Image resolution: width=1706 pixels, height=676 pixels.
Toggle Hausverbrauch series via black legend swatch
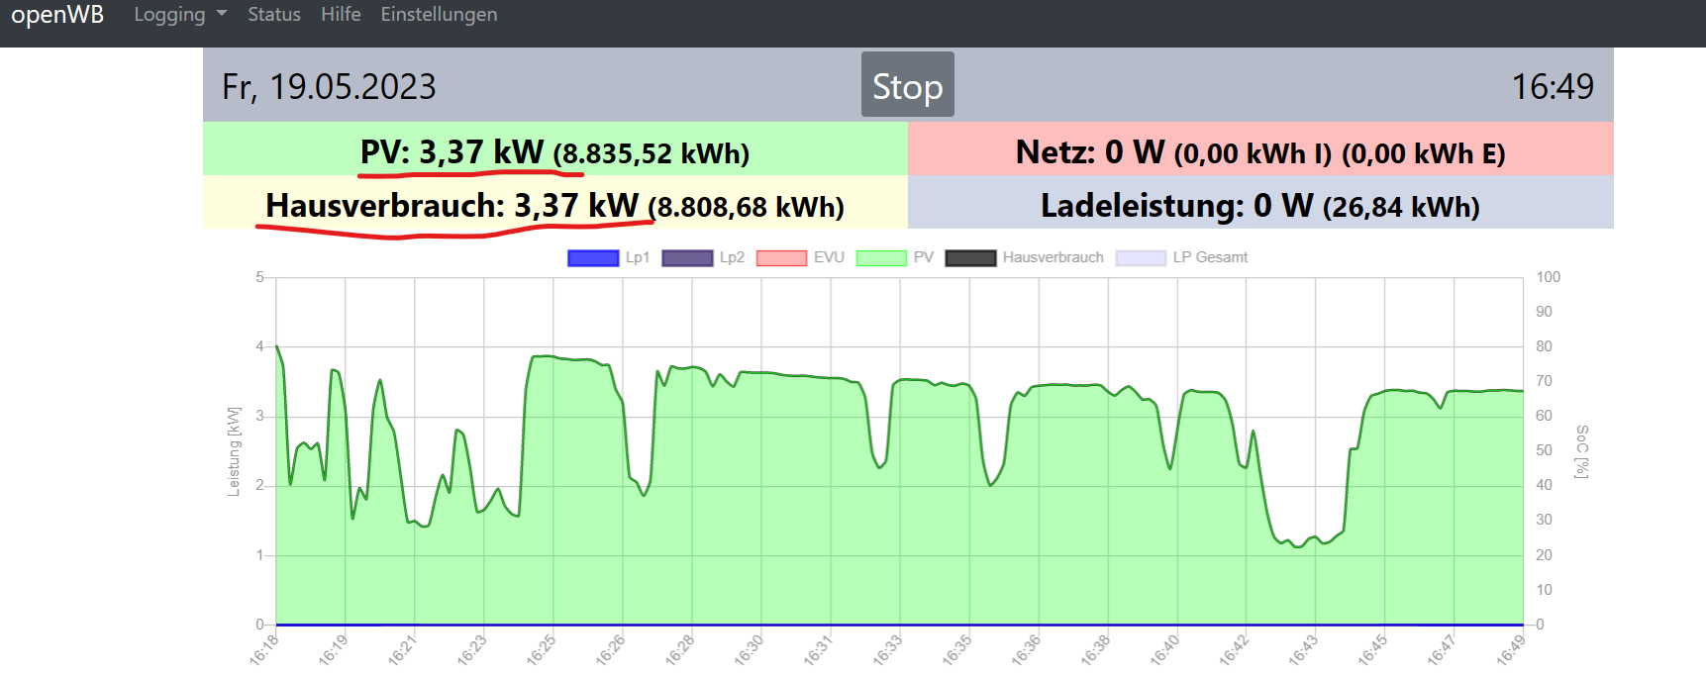pos(970,258)
